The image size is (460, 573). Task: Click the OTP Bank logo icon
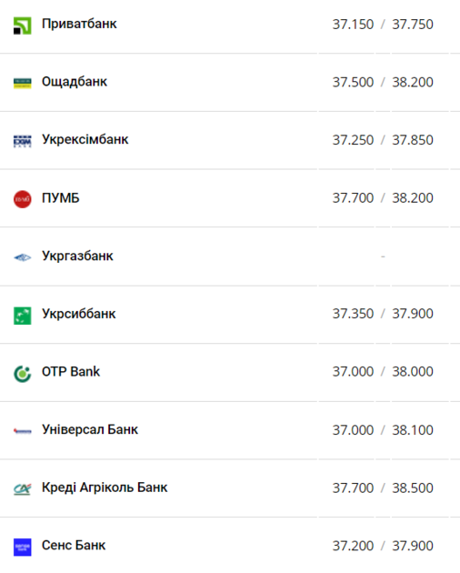(23, 374)
